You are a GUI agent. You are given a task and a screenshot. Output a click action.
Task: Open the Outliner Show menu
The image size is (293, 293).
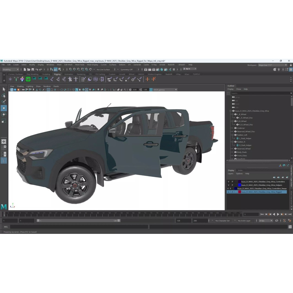coord(238,89)
